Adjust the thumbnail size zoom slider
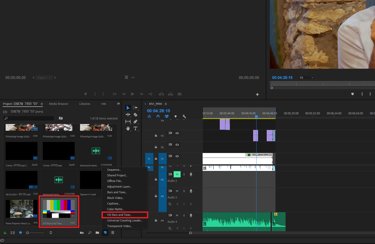The height and width of the screenshot is (244, 375). pyautogui.click(x=28, y=233)
